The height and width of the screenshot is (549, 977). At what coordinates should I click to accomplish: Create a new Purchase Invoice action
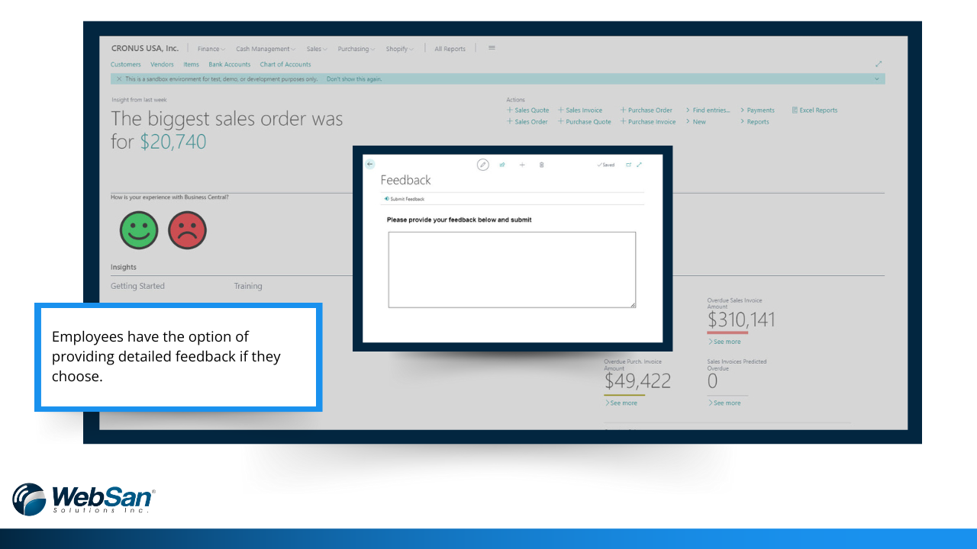[x=648, y=122]
